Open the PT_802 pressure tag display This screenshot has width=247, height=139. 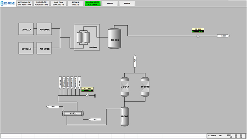click(x=198, y=30)
